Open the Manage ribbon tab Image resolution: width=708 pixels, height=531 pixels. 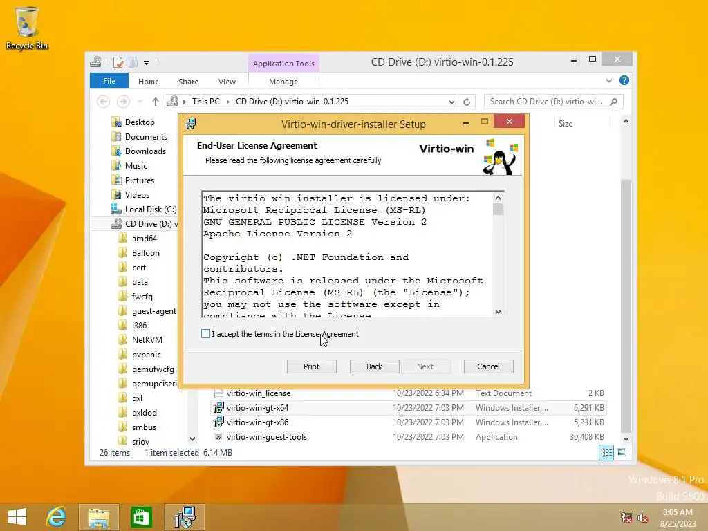pos(283,82)
